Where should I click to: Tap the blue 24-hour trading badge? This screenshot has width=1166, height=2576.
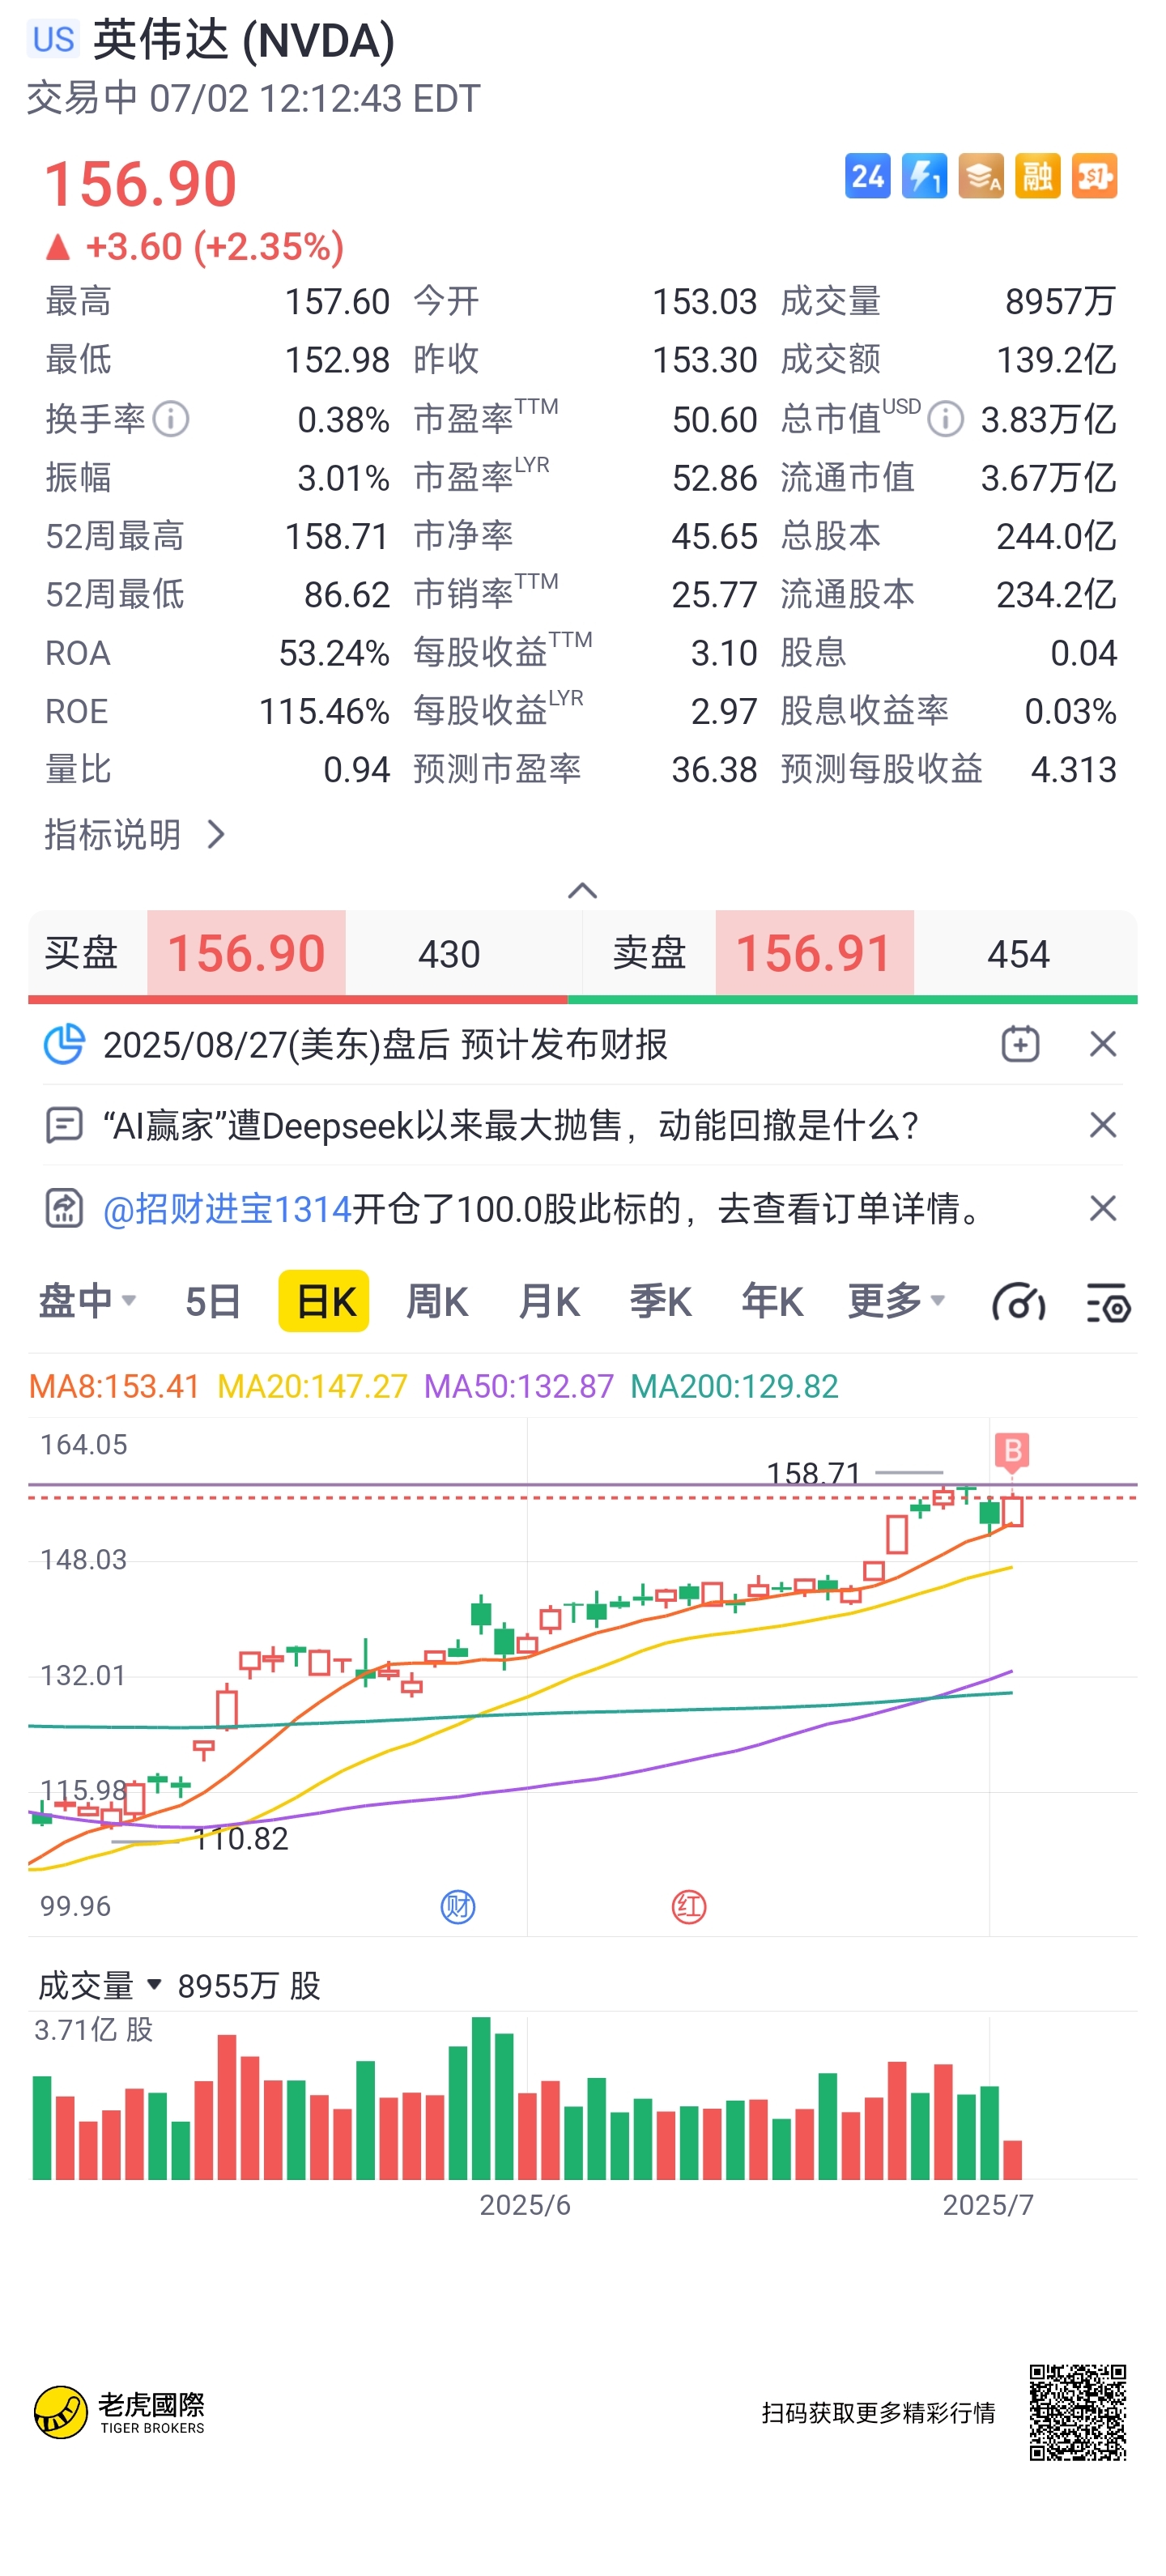[867, 177]
